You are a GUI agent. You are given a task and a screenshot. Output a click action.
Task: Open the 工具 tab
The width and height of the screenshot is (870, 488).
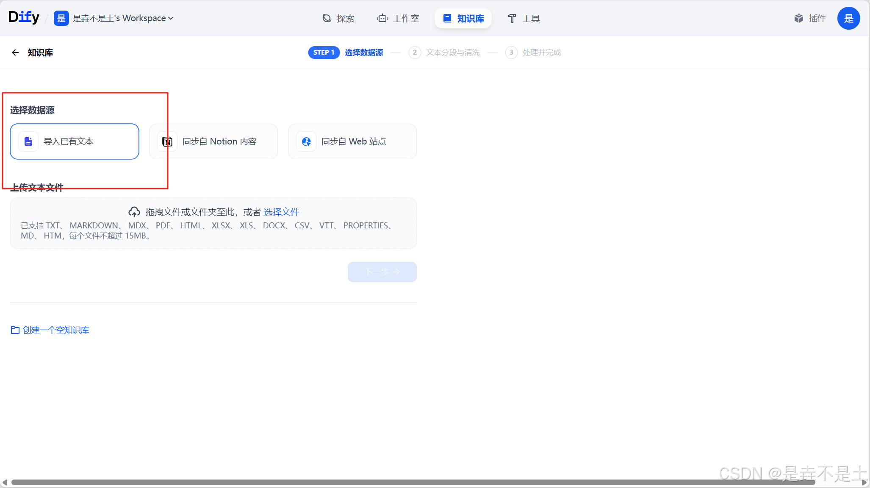pos(524,18)
